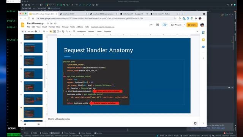Select the line tool in Slides toolbar
243x137 pixels.
tap(67, 32)
